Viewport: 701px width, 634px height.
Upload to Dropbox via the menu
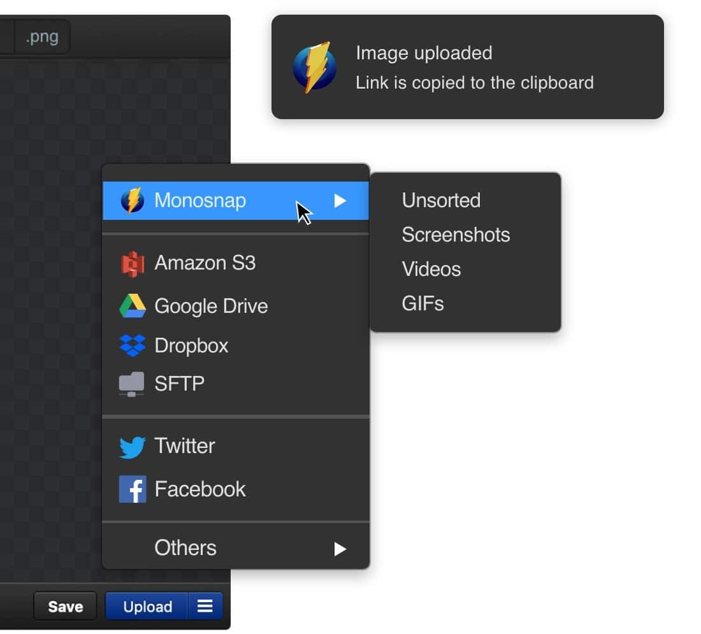click(x=236, y=345)
